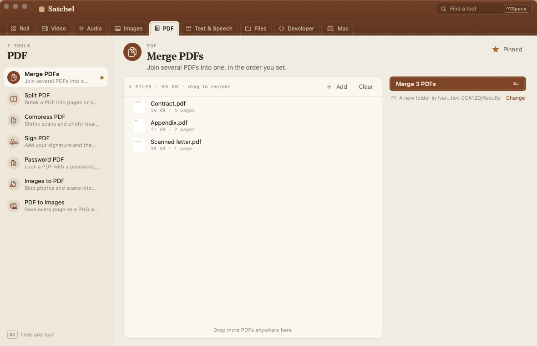
Task: Switch to the Video tab
Action: (x=54, y=29)
